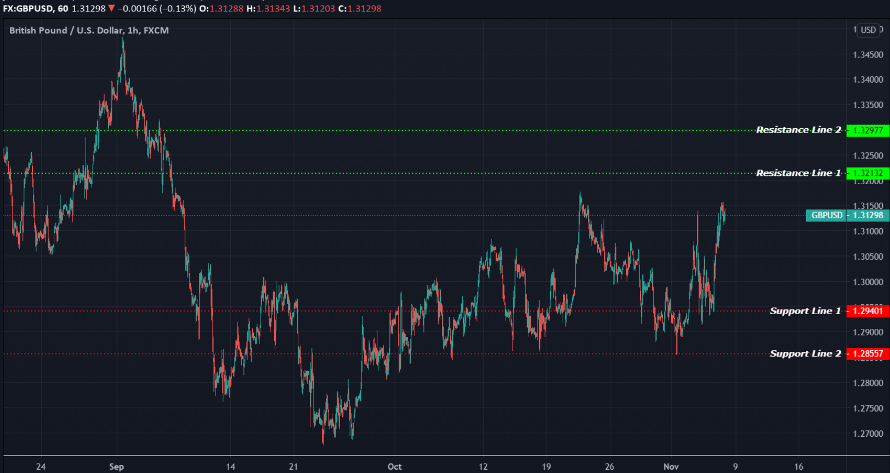Click the low value L:1.31203
Image resolution: width=890 pixels, height=473 pixels.
click(x=314, y=9)
